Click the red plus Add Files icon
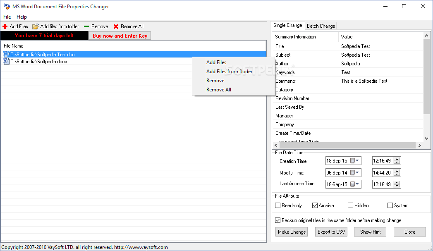The width and height of the screenshot is (433, 251). click(x=5, y=26)
